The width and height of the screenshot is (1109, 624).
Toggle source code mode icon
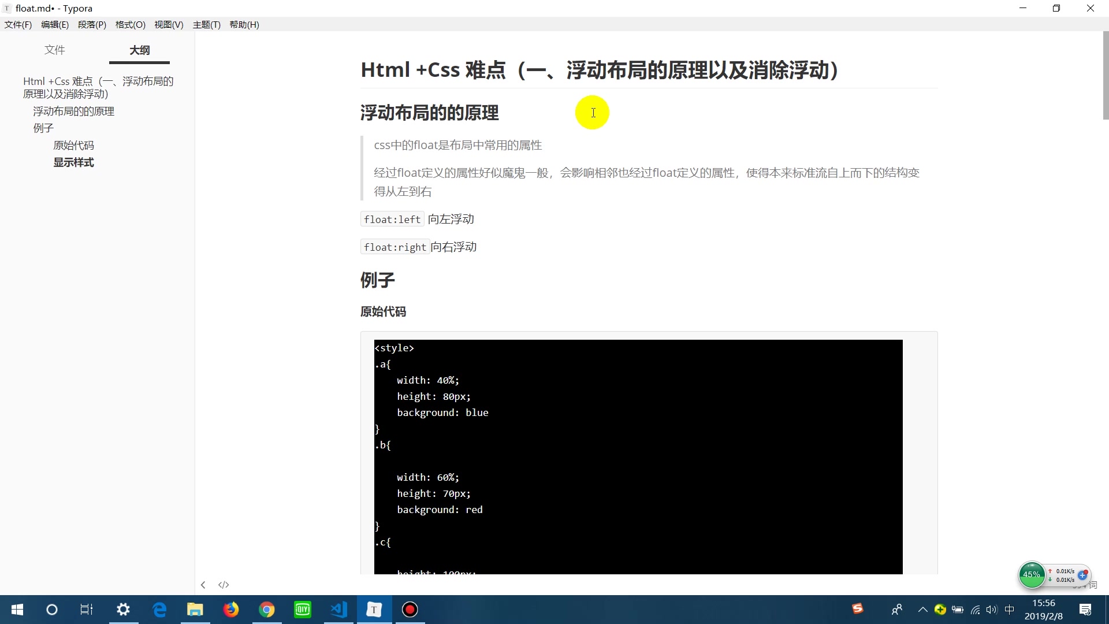(224, 585)
